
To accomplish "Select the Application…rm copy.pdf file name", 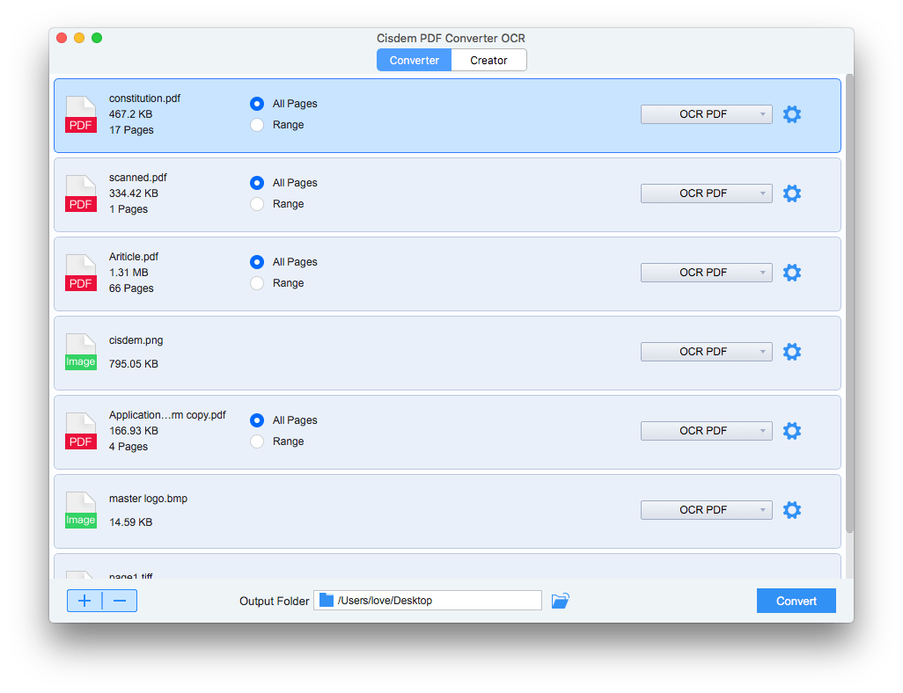I will click(167, 415).
